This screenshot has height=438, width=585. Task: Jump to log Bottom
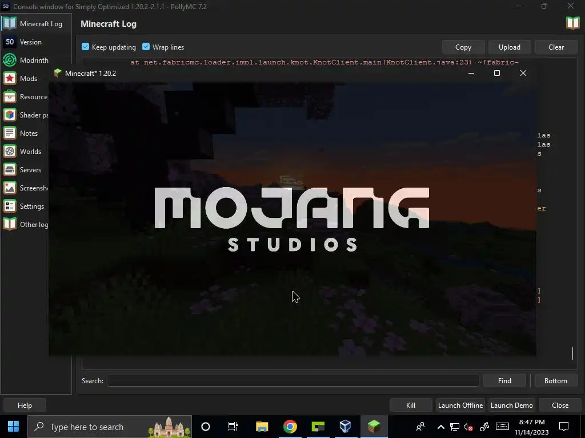555,380
